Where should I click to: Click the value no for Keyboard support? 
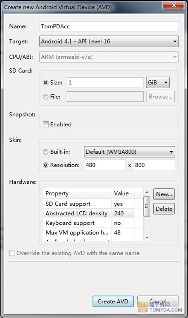point(117,223)
